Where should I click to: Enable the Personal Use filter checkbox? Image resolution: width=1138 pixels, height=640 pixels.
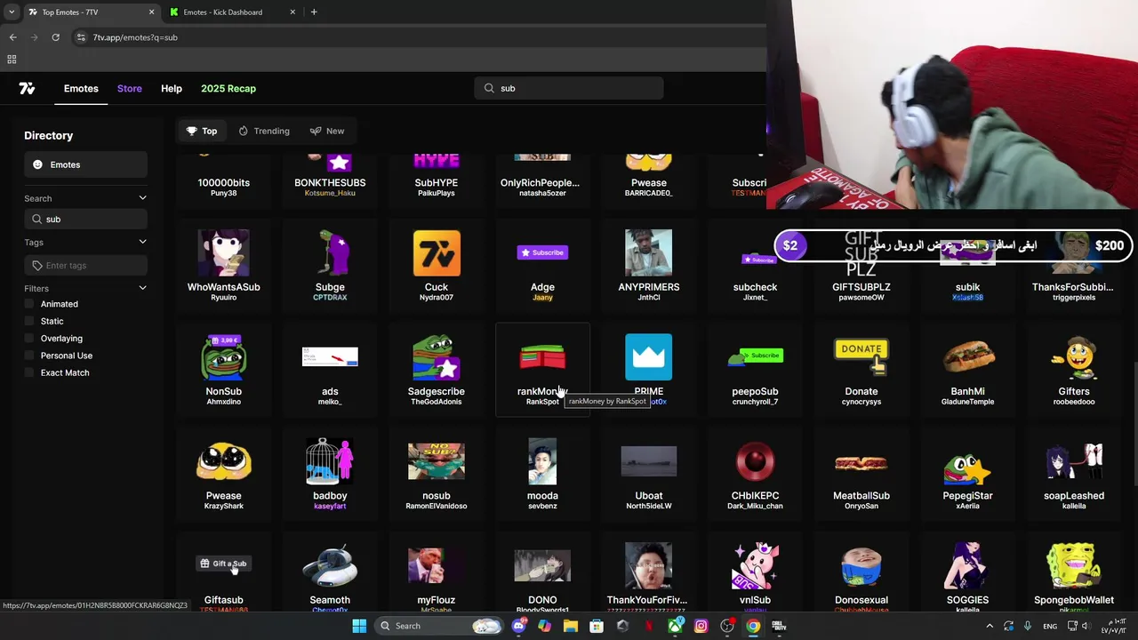29,356
